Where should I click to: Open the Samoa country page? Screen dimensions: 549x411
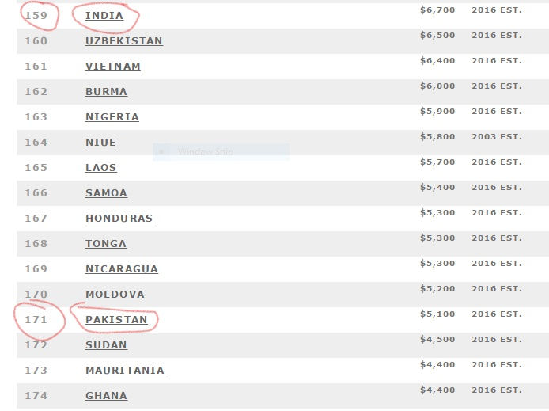click(x=106, y=192)
